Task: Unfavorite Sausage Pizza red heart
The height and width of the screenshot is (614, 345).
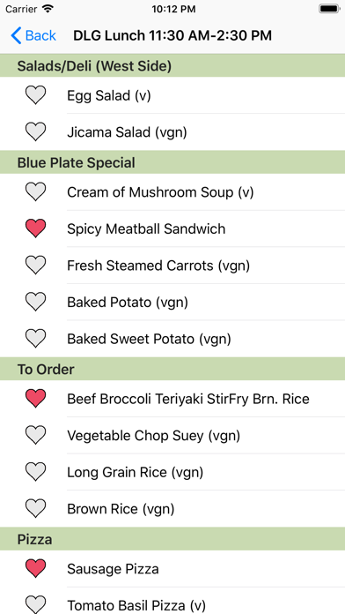Action: coord(35,569)
